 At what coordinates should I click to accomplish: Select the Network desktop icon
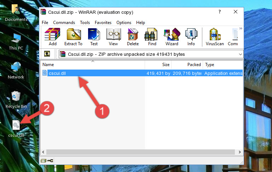pyautogui.click(x=16, y=71)
